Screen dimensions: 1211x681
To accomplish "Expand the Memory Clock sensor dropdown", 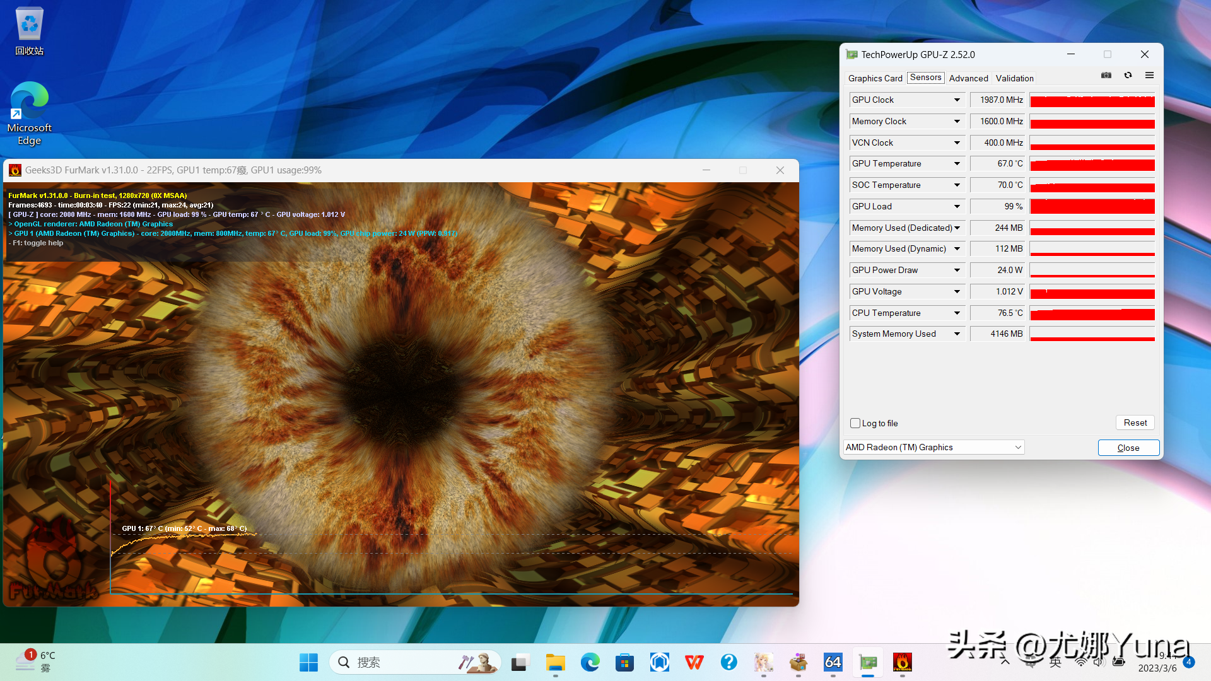I will [x=957, y=121].
